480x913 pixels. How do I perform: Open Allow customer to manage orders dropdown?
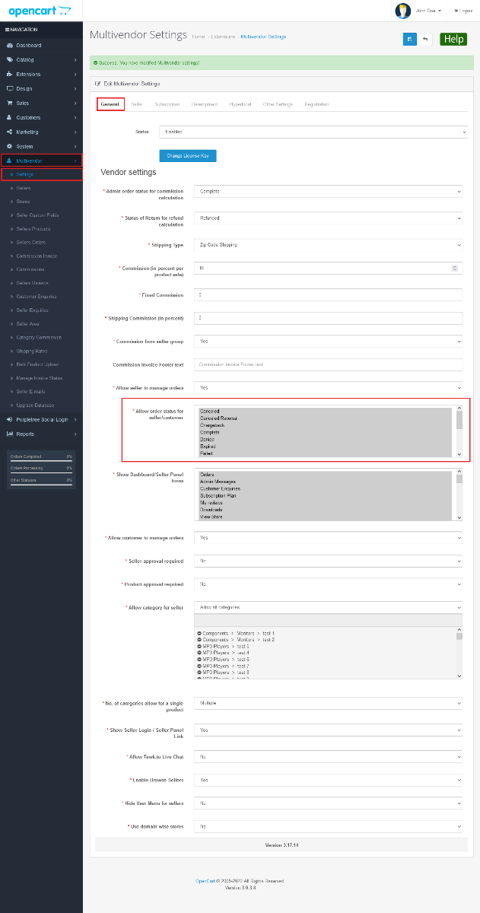328,537
